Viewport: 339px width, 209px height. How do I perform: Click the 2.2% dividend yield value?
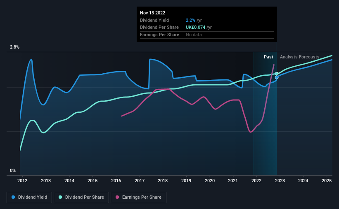coord(190,20)
